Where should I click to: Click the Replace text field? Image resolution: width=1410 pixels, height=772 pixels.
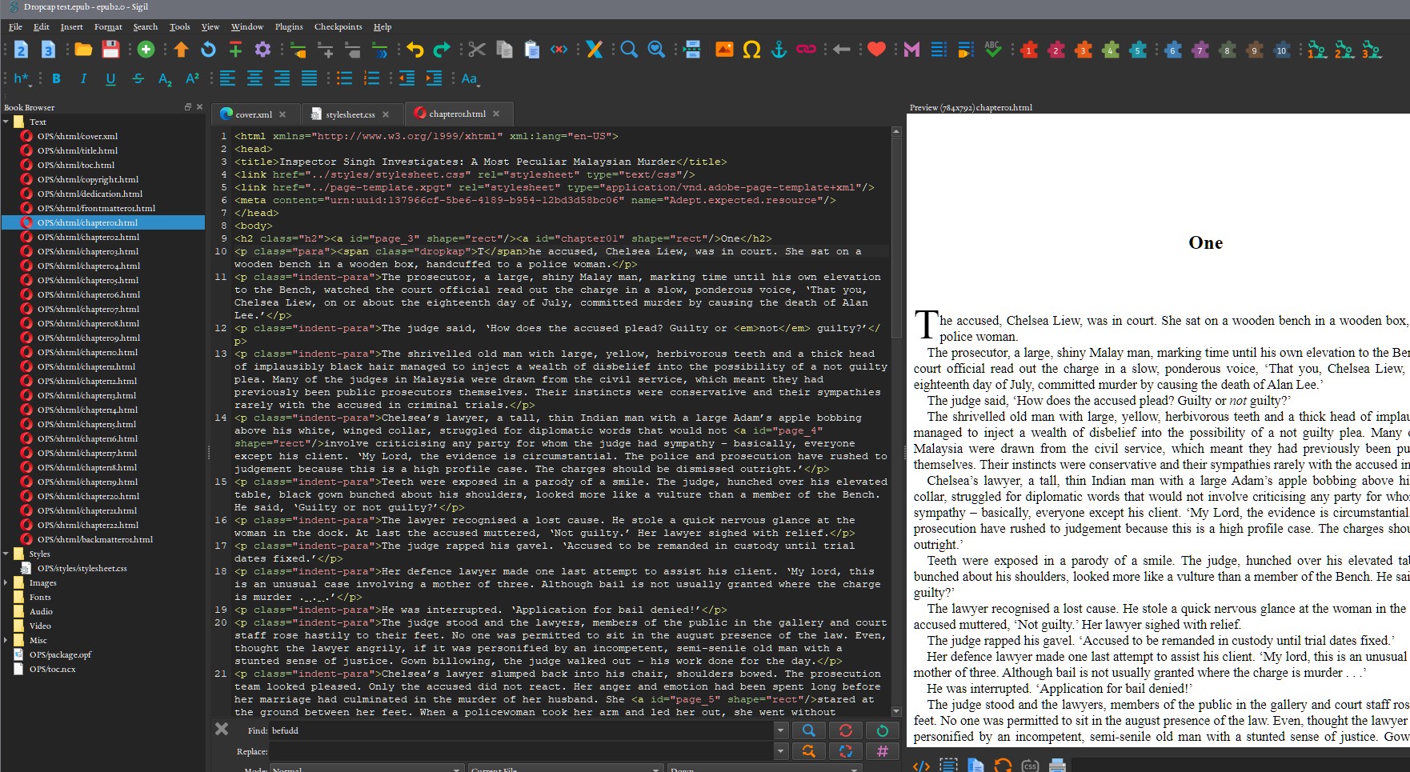coord(522,751)
